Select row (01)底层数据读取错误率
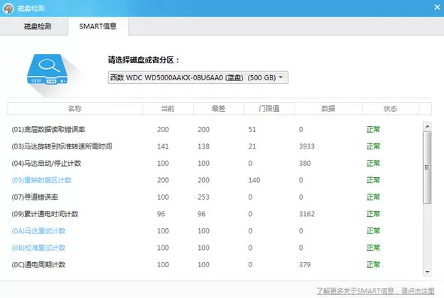 [215, 130]
